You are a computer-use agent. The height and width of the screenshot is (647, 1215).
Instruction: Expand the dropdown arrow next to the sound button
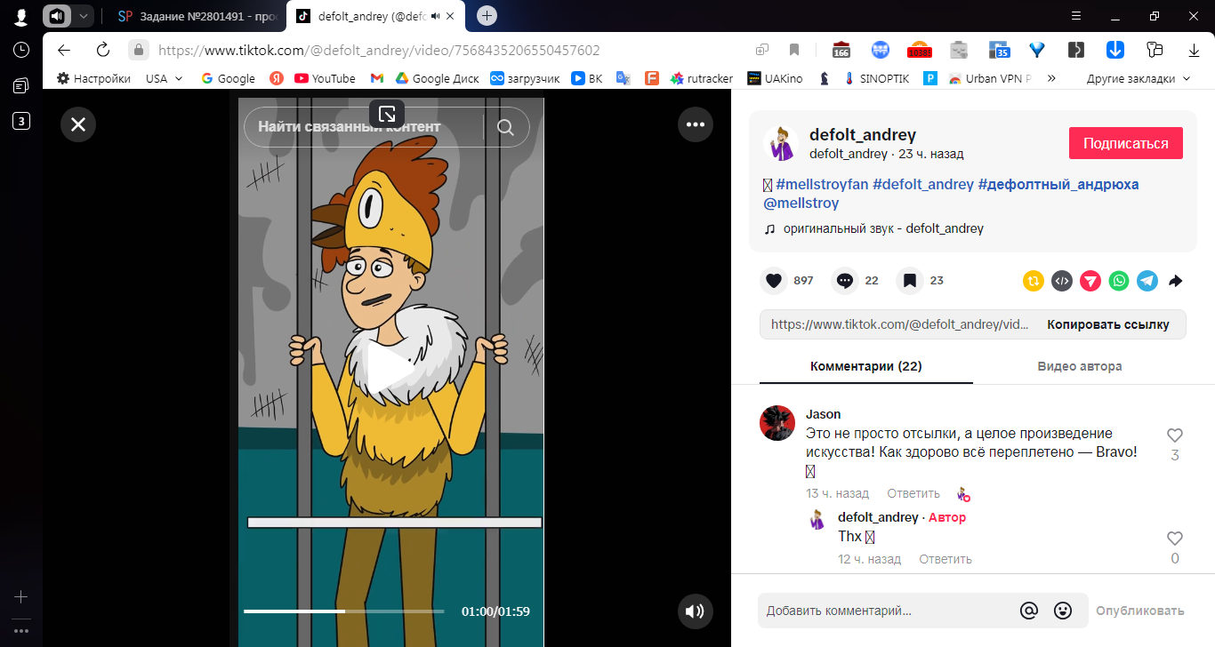click(83, 15)
